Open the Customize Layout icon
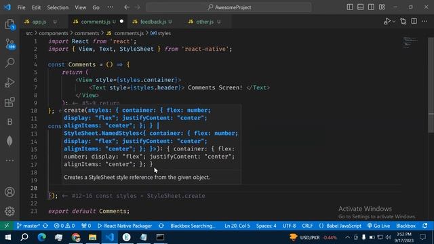 [x=382, y=7]
